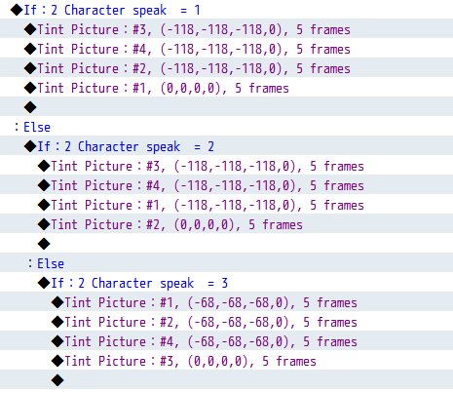This screenshot has width=453, height=393.
Task: Select Tint Picture #3 under the condition = 2
Action: click(226, 165)
